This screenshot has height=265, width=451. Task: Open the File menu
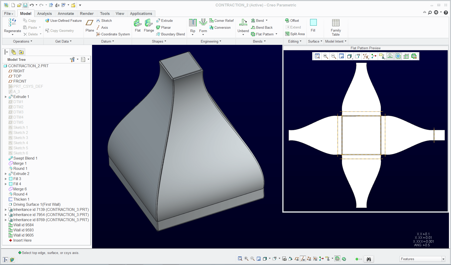coord(8,13)
